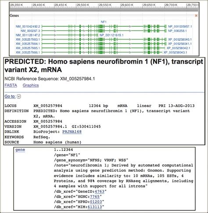The height and width of the screenshot is (213, 208).
Task: Click the GI:530411045 version text
Action: 86,127
